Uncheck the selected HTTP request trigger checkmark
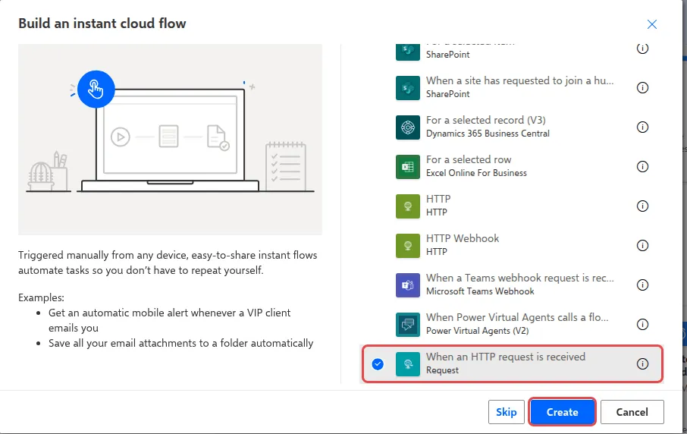This screenshot has height=434, width=687. [x=378, y=364]
